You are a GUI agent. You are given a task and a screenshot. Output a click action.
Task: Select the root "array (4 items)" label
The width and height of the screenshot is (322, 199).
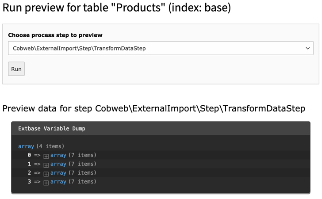[41, 146]
